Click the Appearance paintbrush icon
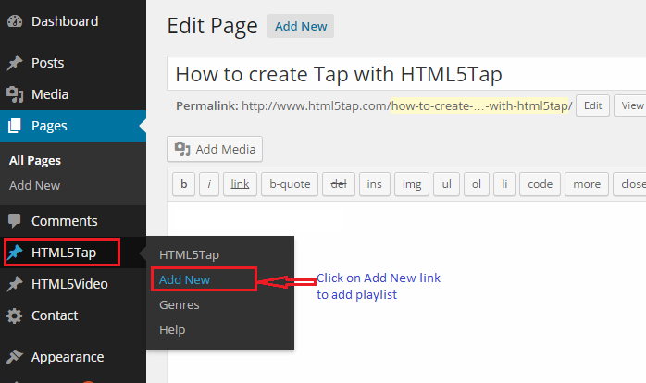Image resolution: width=646 pixels, height=383 pixels. click(x=15, y=357)
